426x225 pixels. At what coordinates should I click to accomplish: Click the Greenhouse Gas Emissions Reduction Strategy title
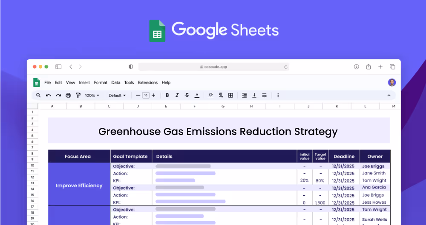click(x=218, y=132)
